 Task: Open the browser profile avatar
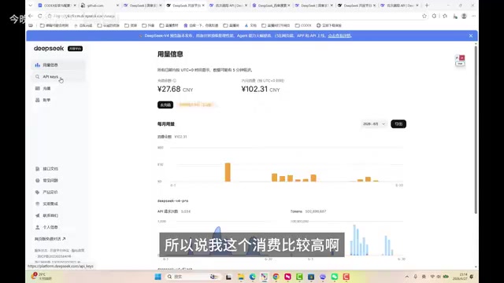(x=464, y=16)
